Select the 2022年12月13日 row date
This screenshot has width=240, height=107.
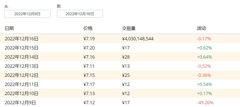click(22, 66)
